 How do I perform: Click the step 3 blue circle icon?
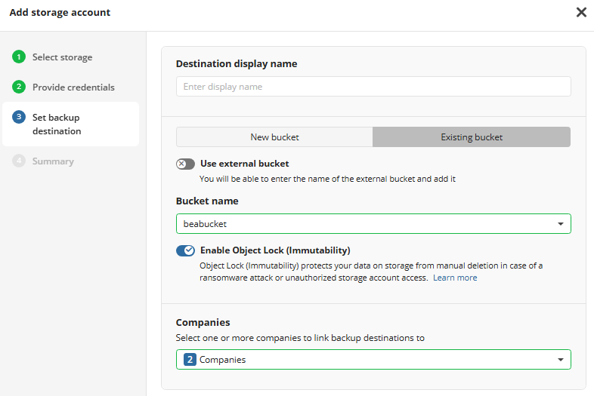click(19, 118)
